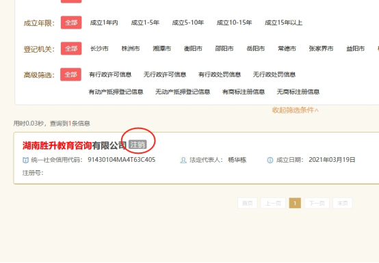Go to previous page with 上一页
The height and width of the screenshot is (263, 379).
click(x=273, y=203)
